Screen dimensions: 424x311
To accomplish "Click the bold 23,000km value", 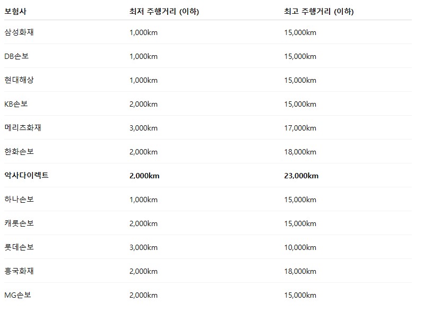I will (301, 176).
